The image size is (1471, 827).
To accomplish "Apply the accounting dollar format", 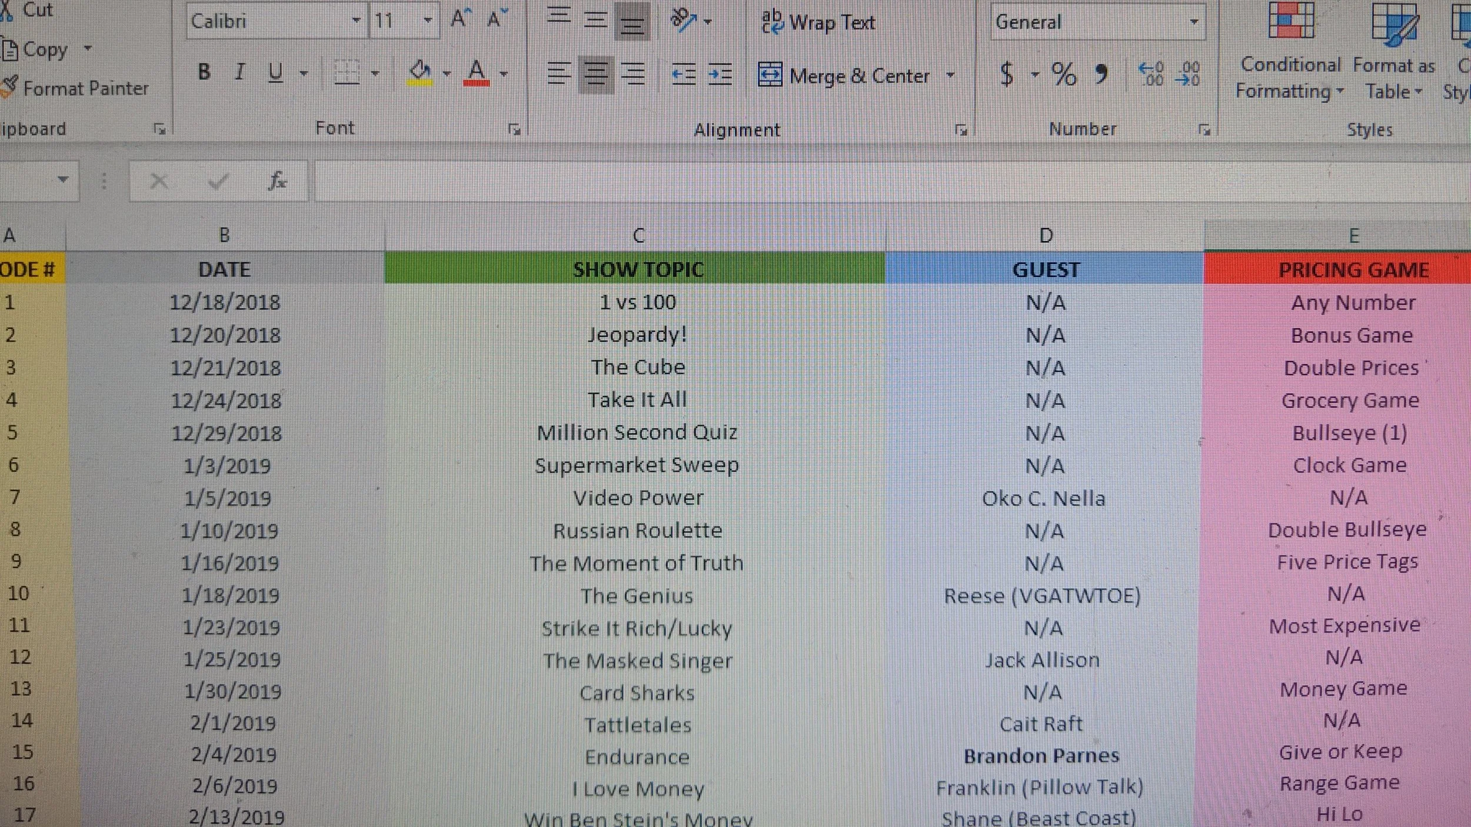I will pos(1007,74).
